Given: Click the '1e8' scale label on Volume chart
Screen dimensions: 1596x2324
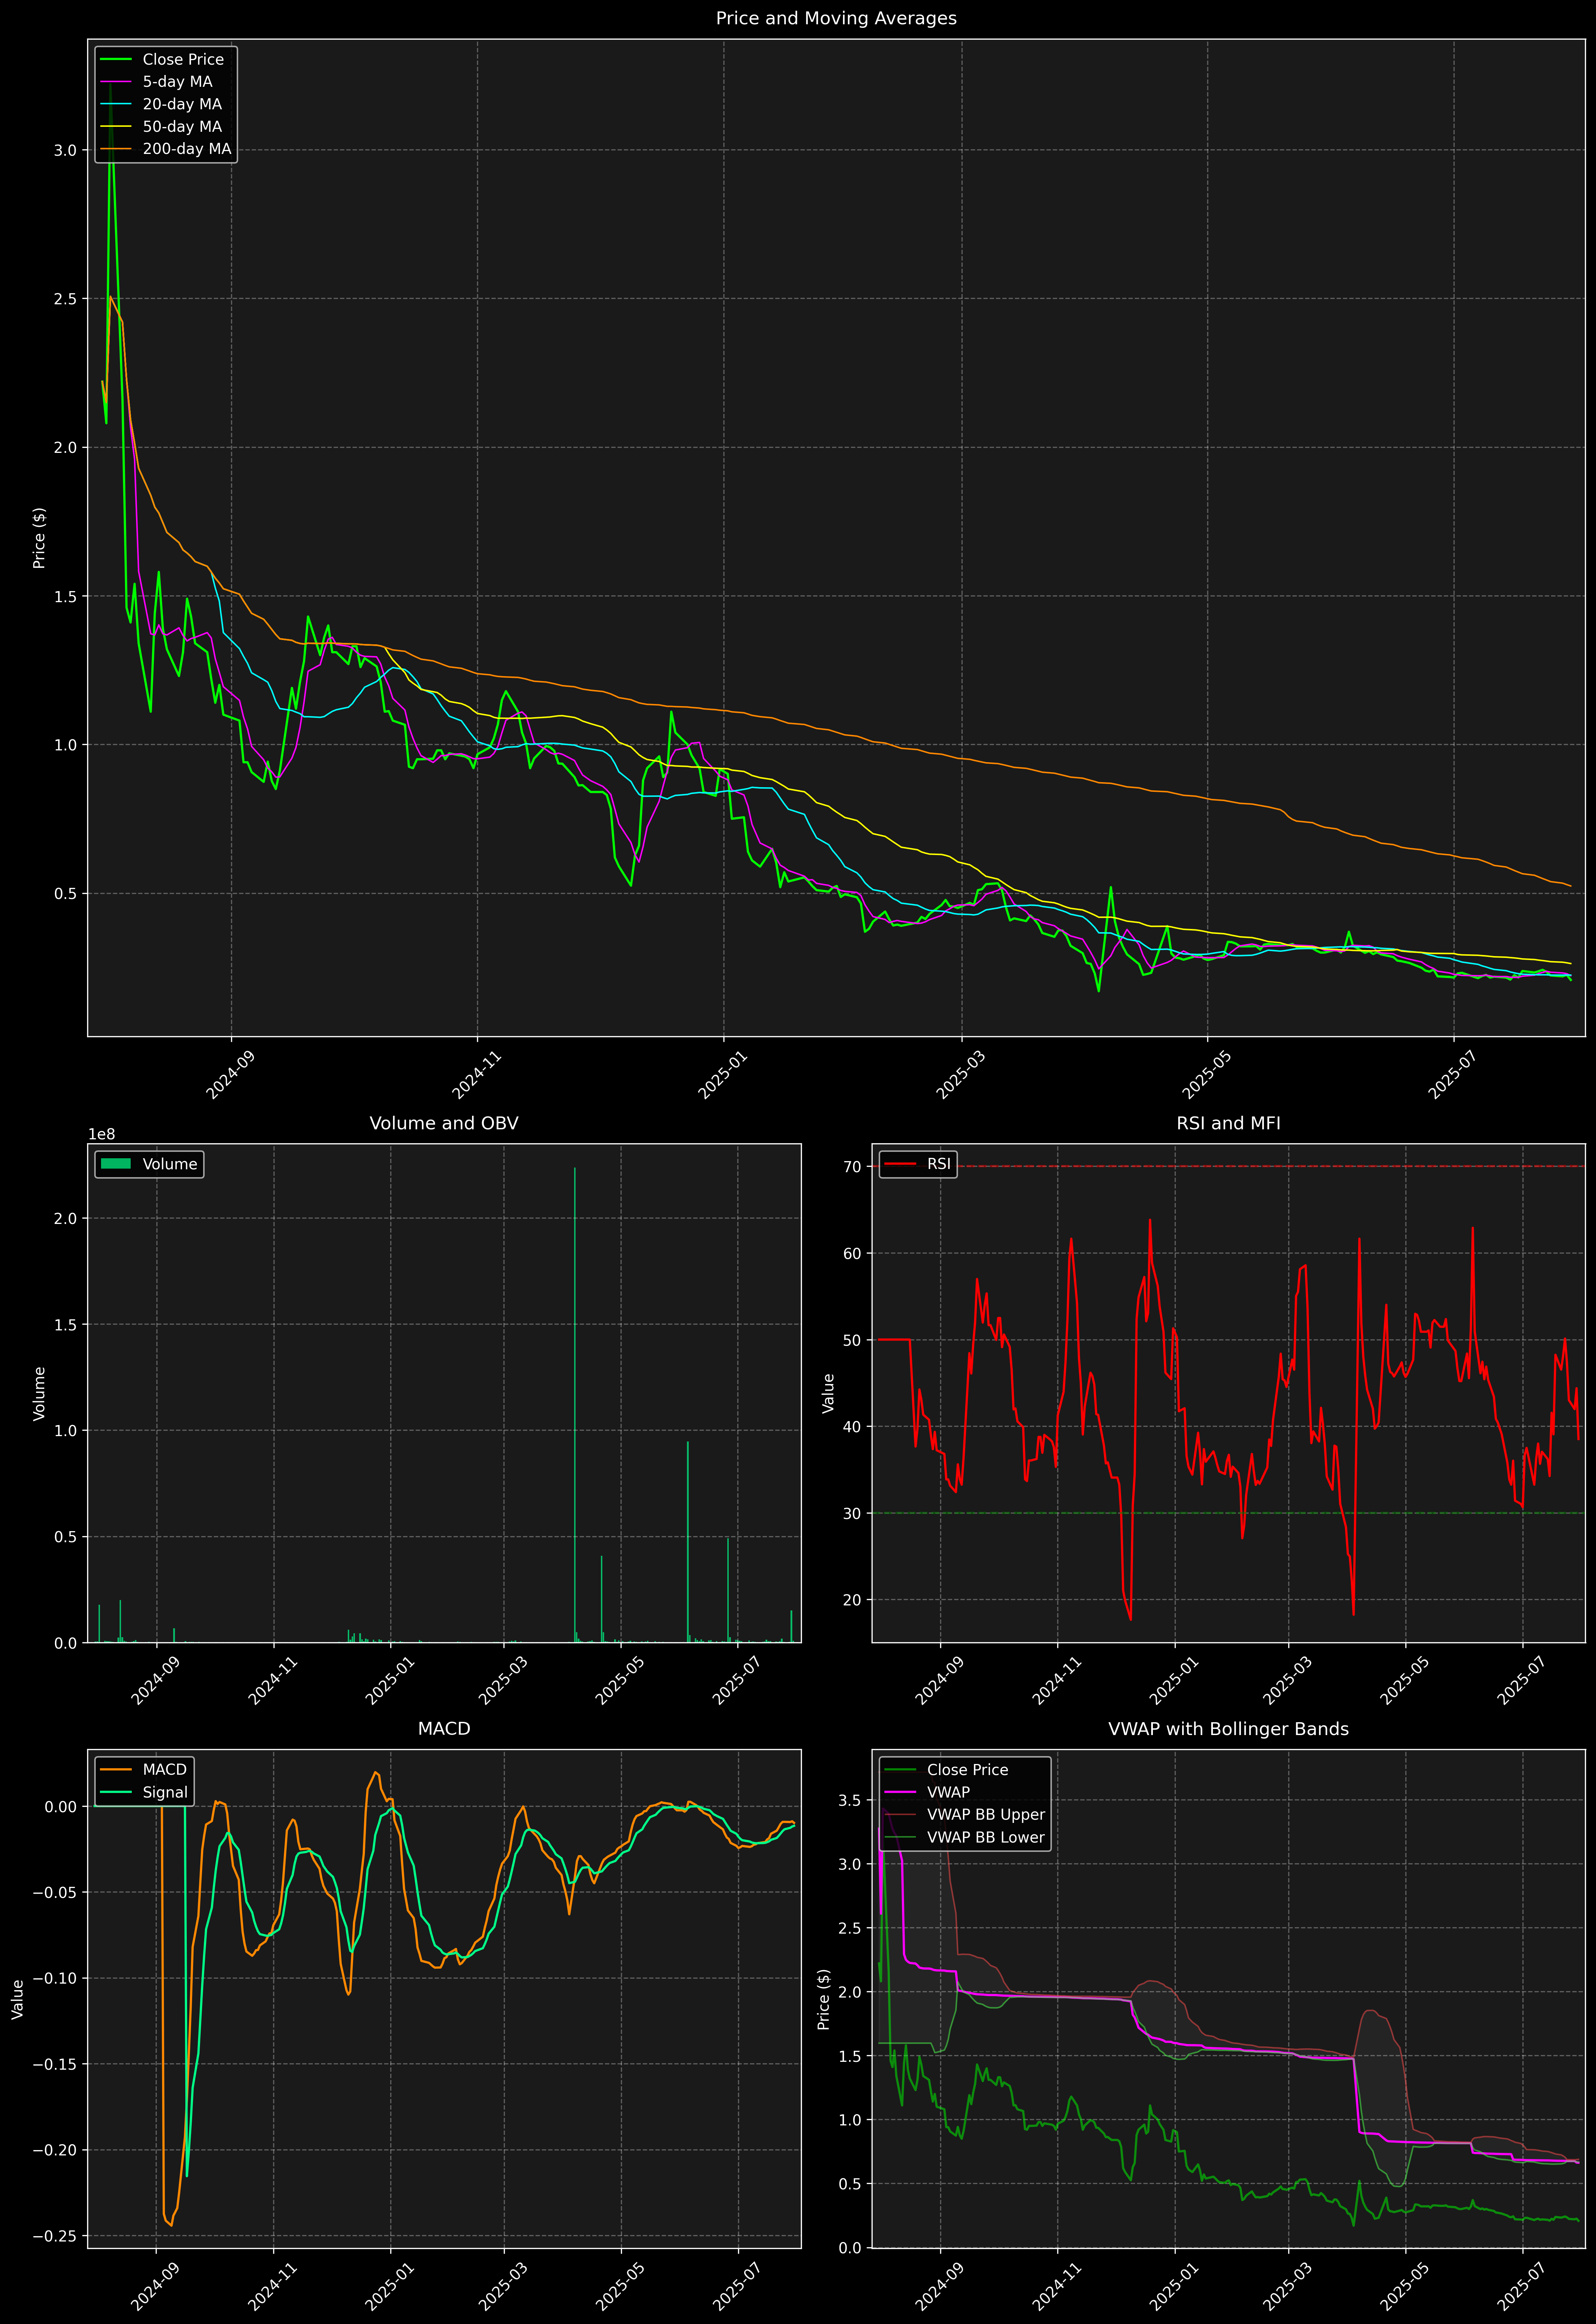Looking at the screenshot, I should click(101, 1134).
